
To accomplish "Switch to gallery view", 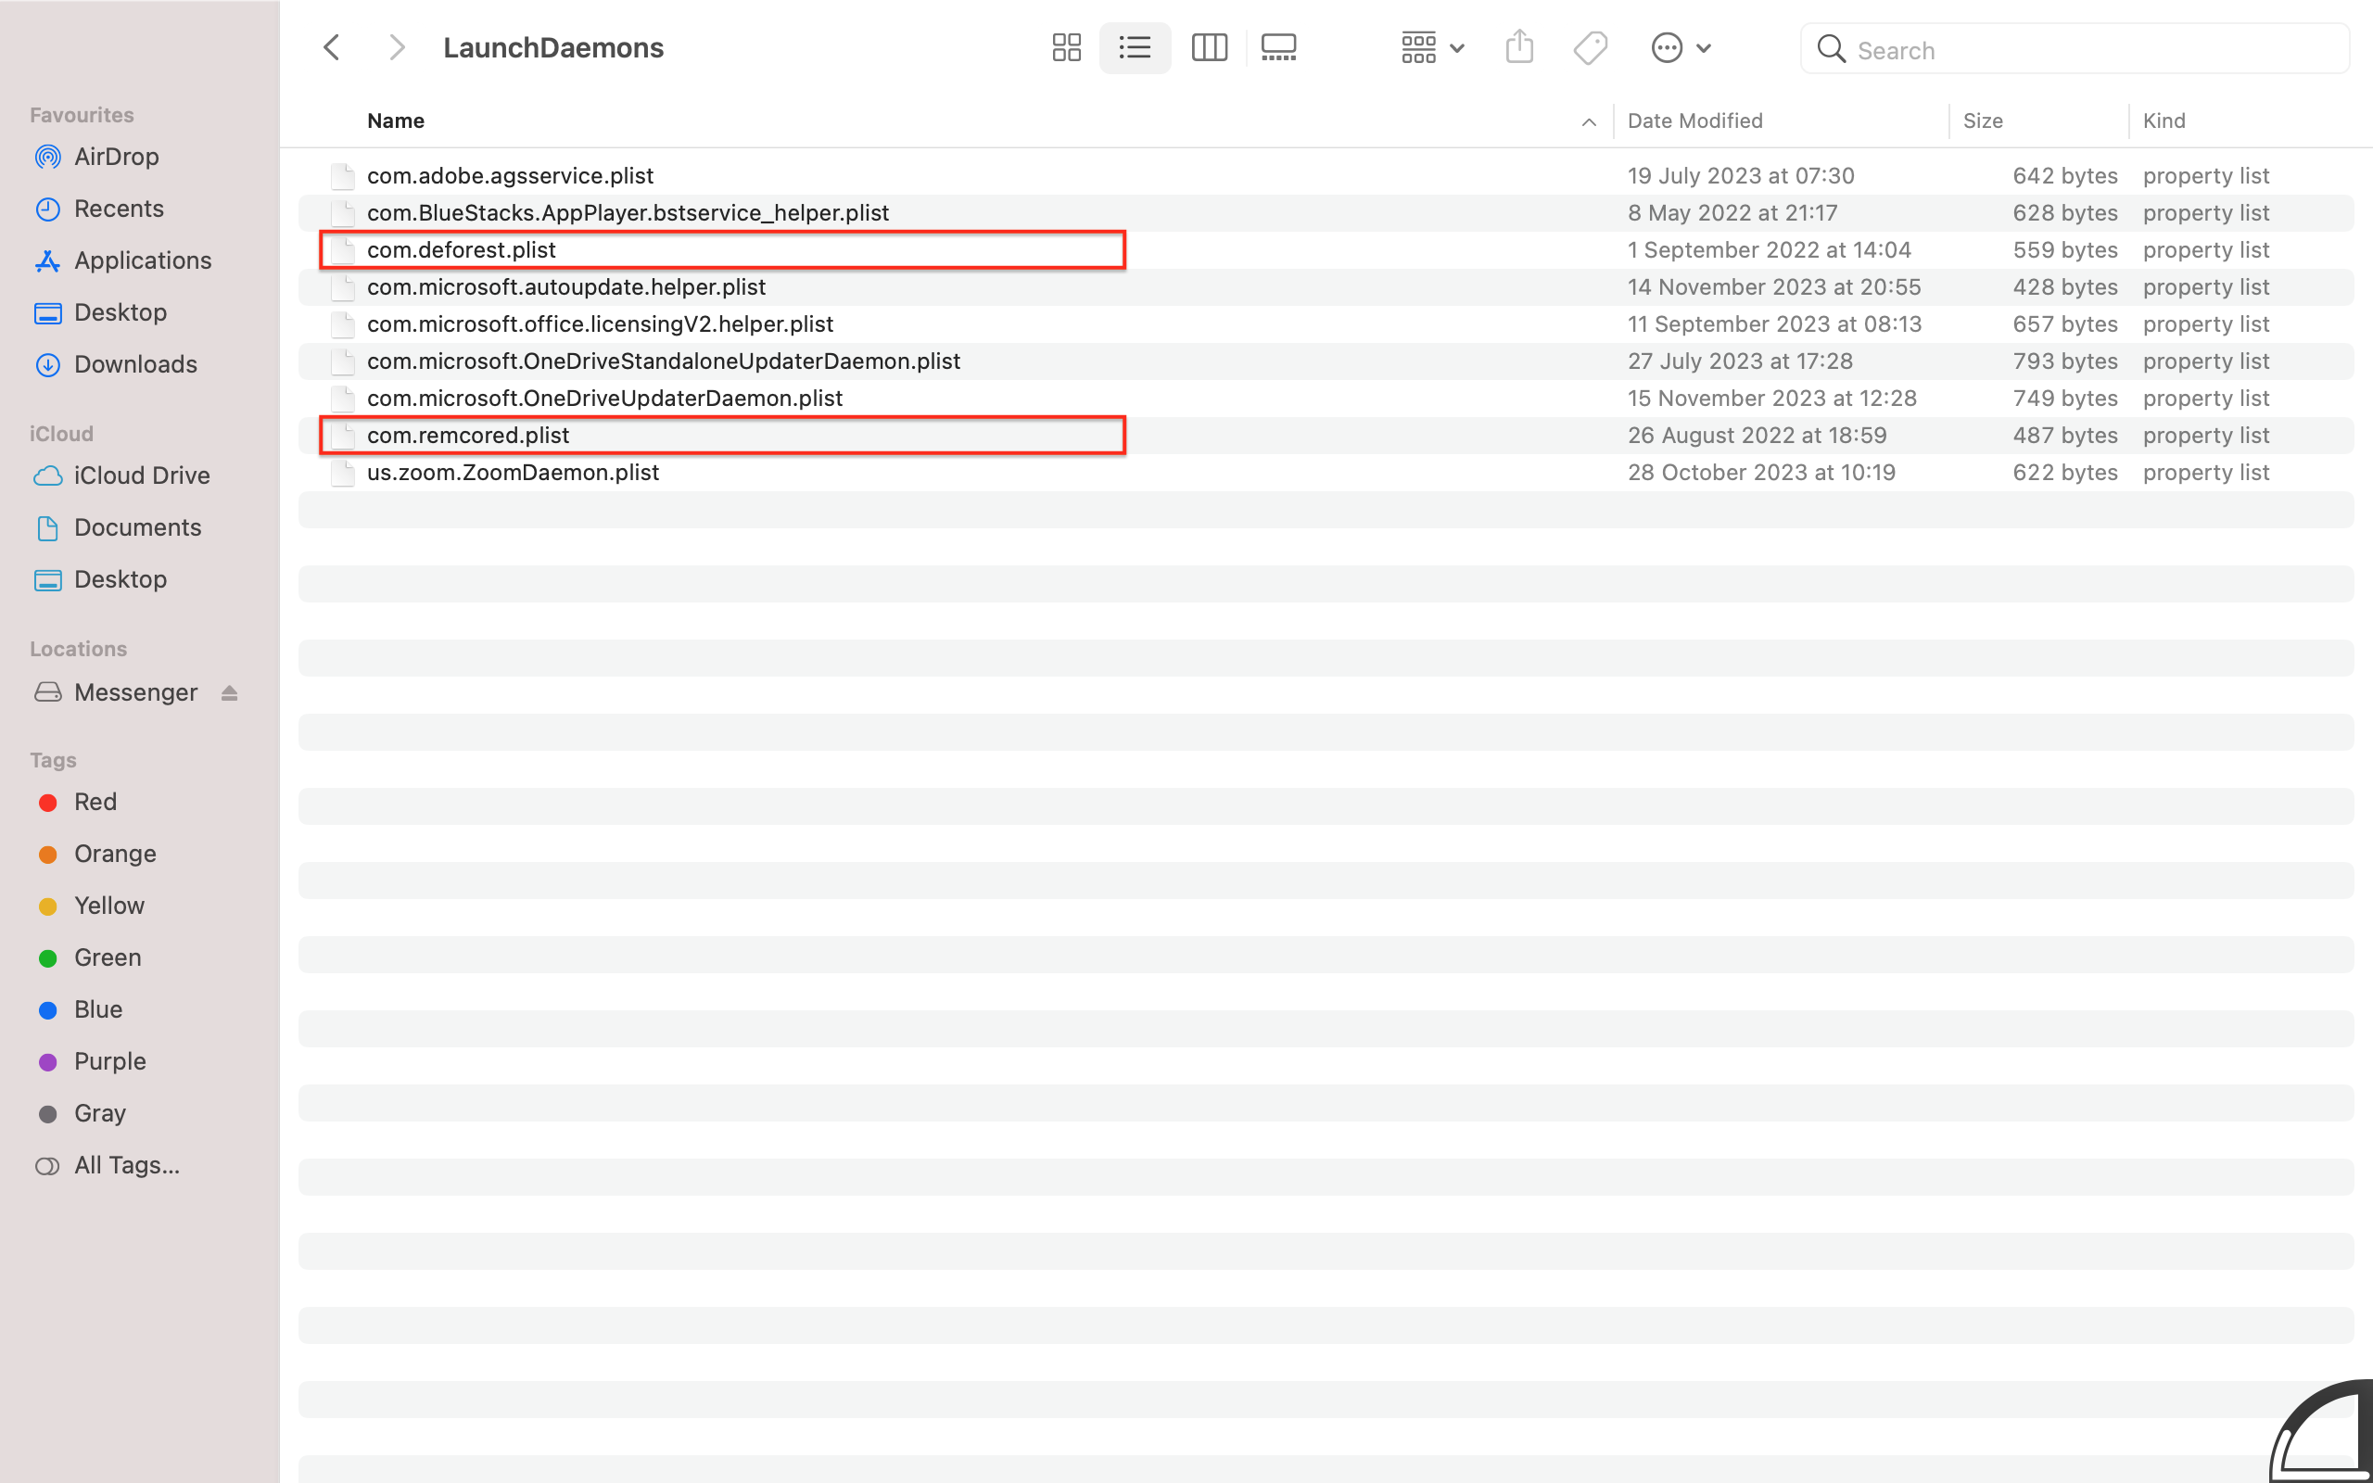I will 1278,48.
